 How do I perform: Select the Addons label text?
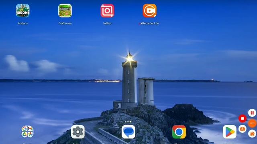tap(22, 23)
